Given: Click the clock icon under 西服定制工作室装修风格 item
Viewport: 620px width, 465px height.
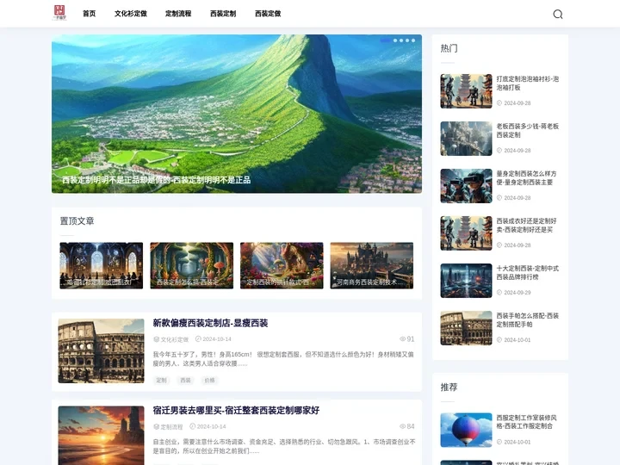Looking at the screenshot, I should [x=499, y=442].
